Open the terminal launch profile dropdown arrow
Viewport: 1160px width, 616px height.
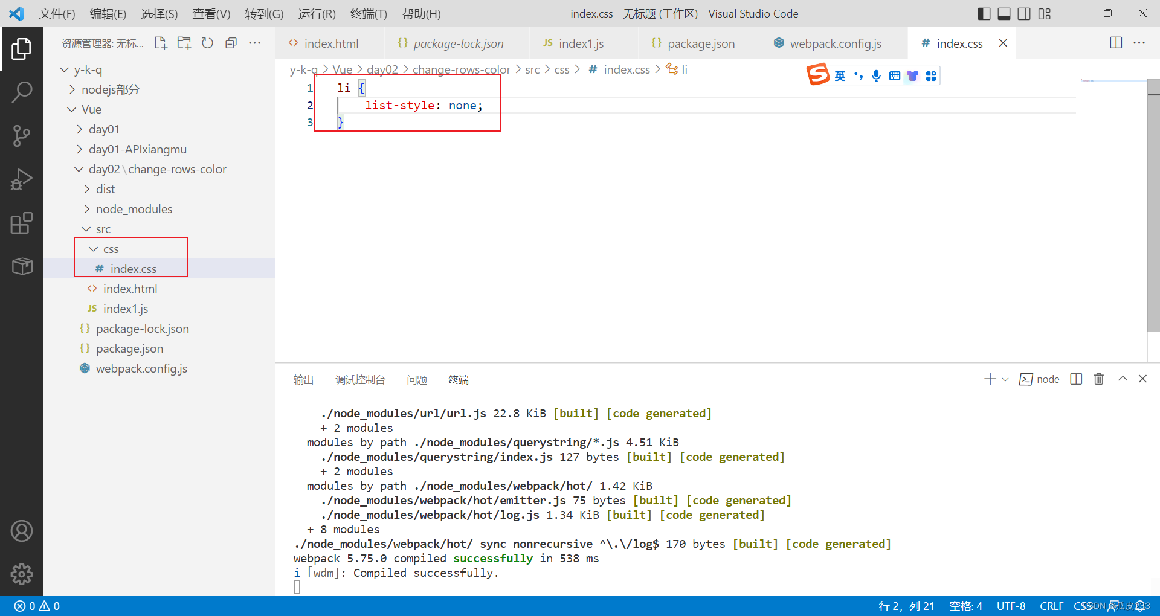click(1005, 379)
